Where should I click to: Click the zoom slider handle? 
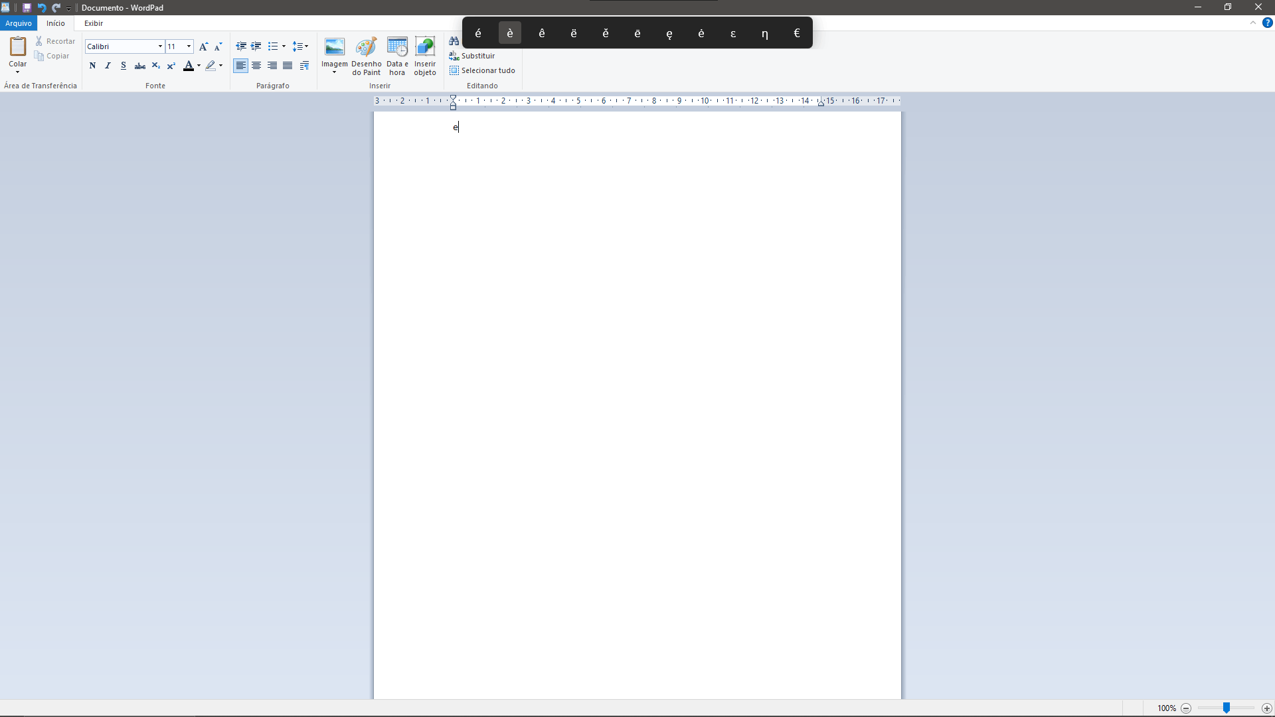coord(1227,708)
